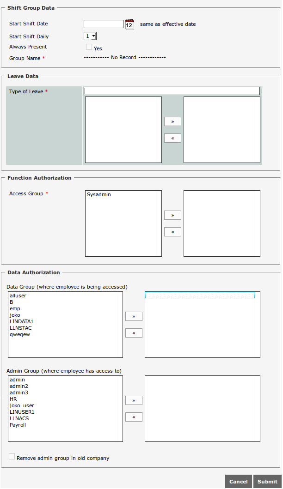Add selected Access Group with right arrow

172,215
